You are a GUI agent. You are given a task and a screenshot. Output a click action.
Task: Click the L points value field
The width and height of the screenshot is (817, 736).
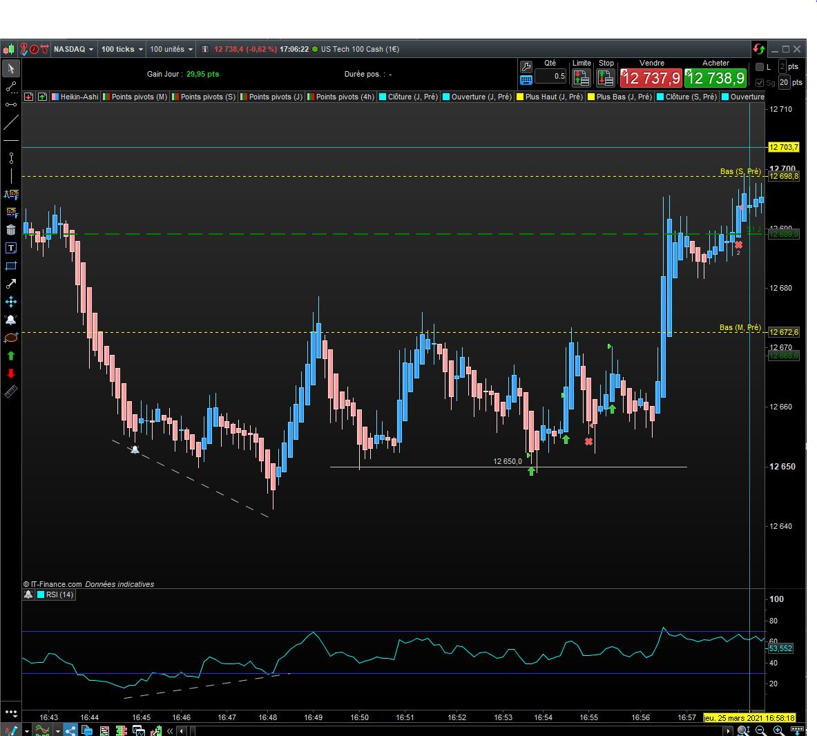782,66
